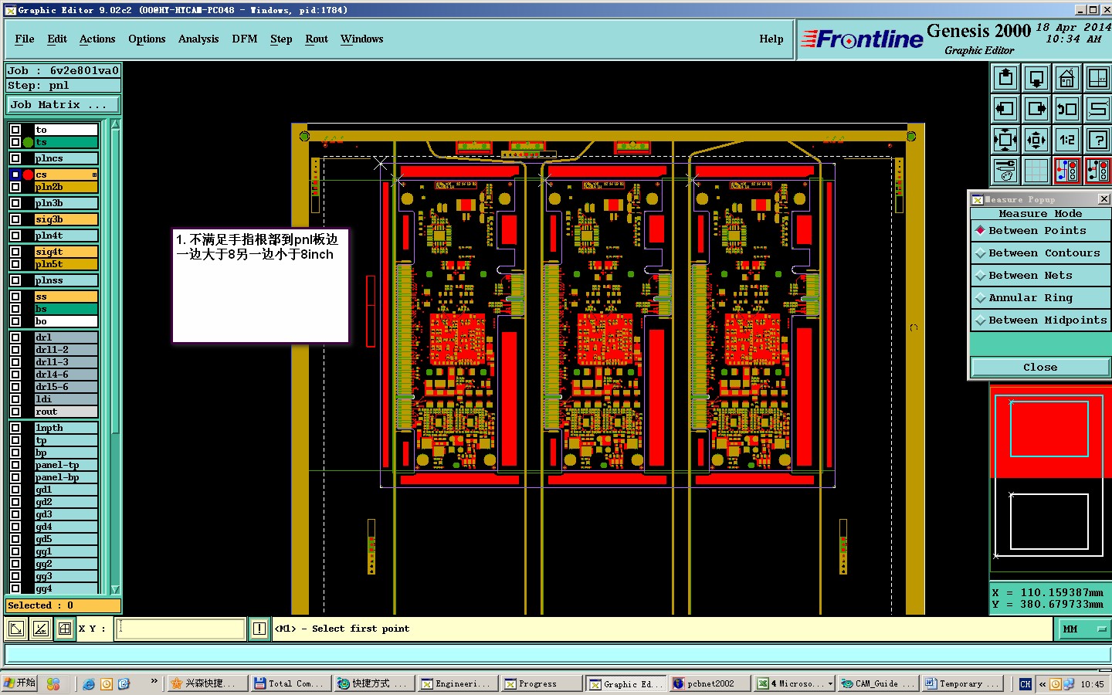Click the black net traffic-light icon

pyautogui.click(x=1097, y=171)
